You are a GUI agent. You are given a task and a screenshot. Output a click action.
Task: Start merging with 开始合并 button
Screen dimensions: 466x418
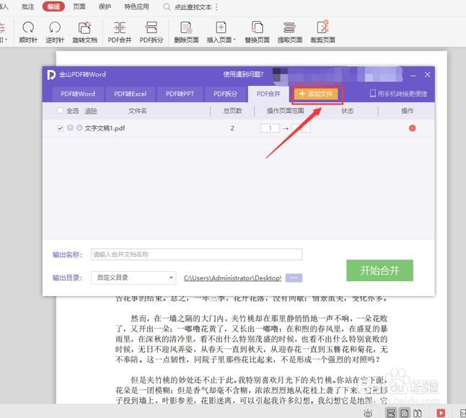(379, 270)
